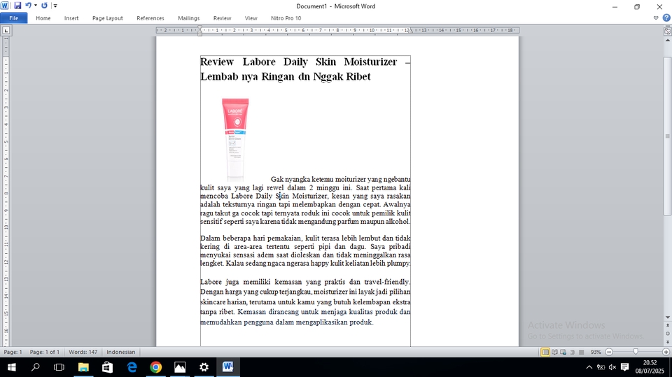Open the Undo history dropdown arrow

[x=36, y=6]
